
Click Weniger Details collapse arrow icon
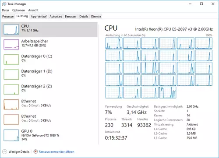tap(4, 152)
